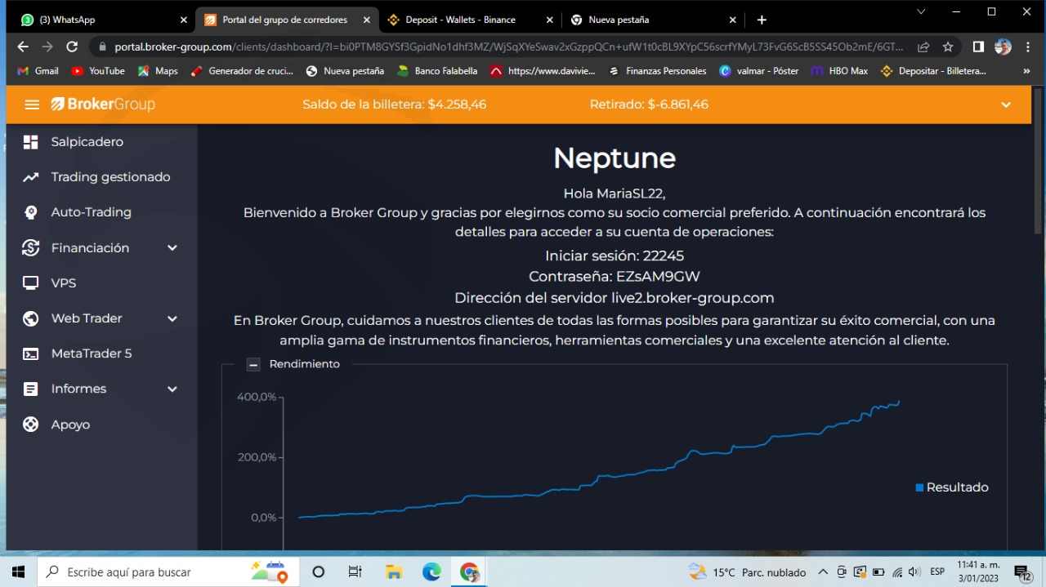The height and width of the screenshot is (587, 1046).
Task: Open the Gmail bookmark
Action: point(38,71)
